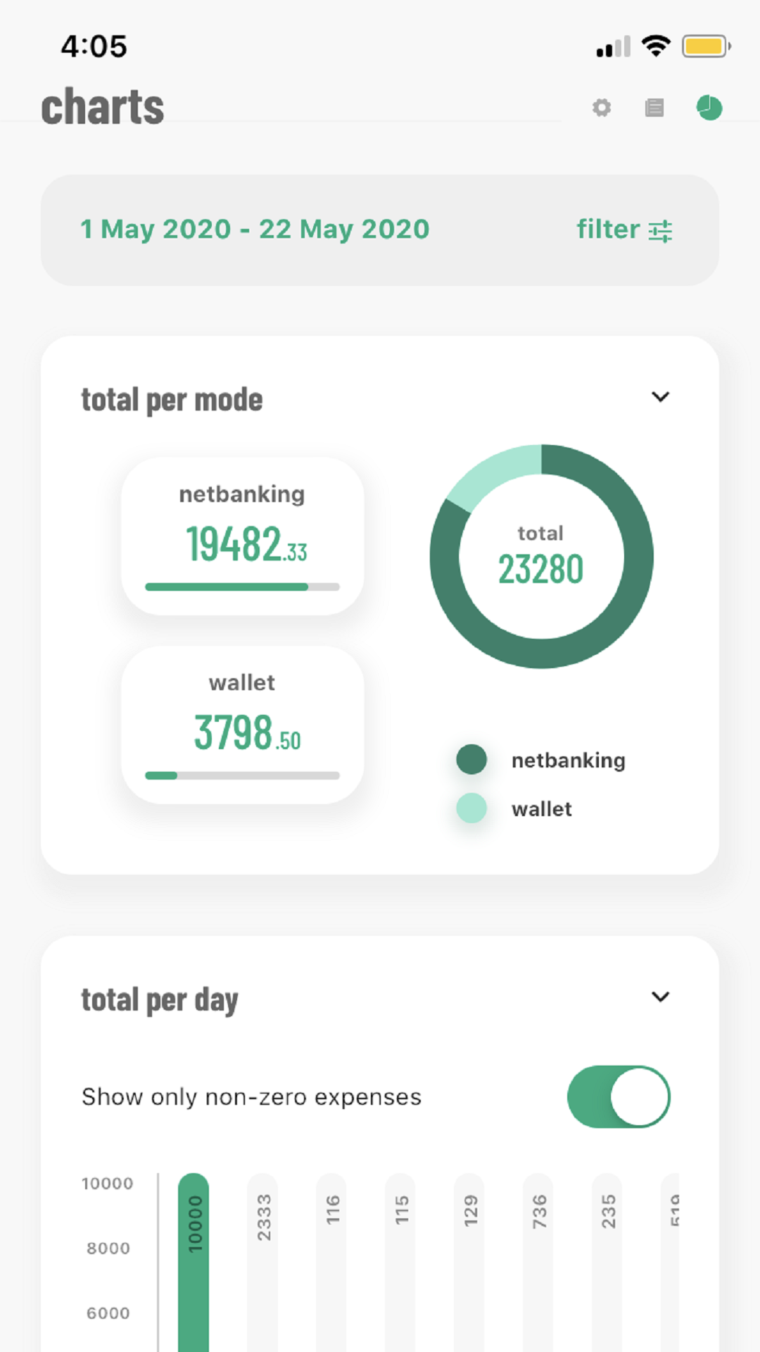Select the 2333 bar in day chart
Screen dimensions: 760x1352
click(262, 1260)
